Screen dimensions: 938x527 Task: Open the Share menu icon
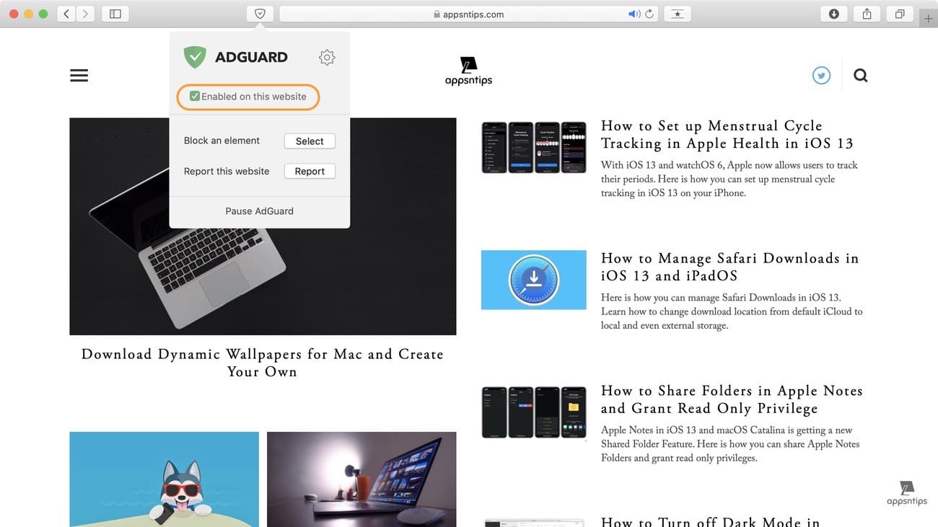867,13
